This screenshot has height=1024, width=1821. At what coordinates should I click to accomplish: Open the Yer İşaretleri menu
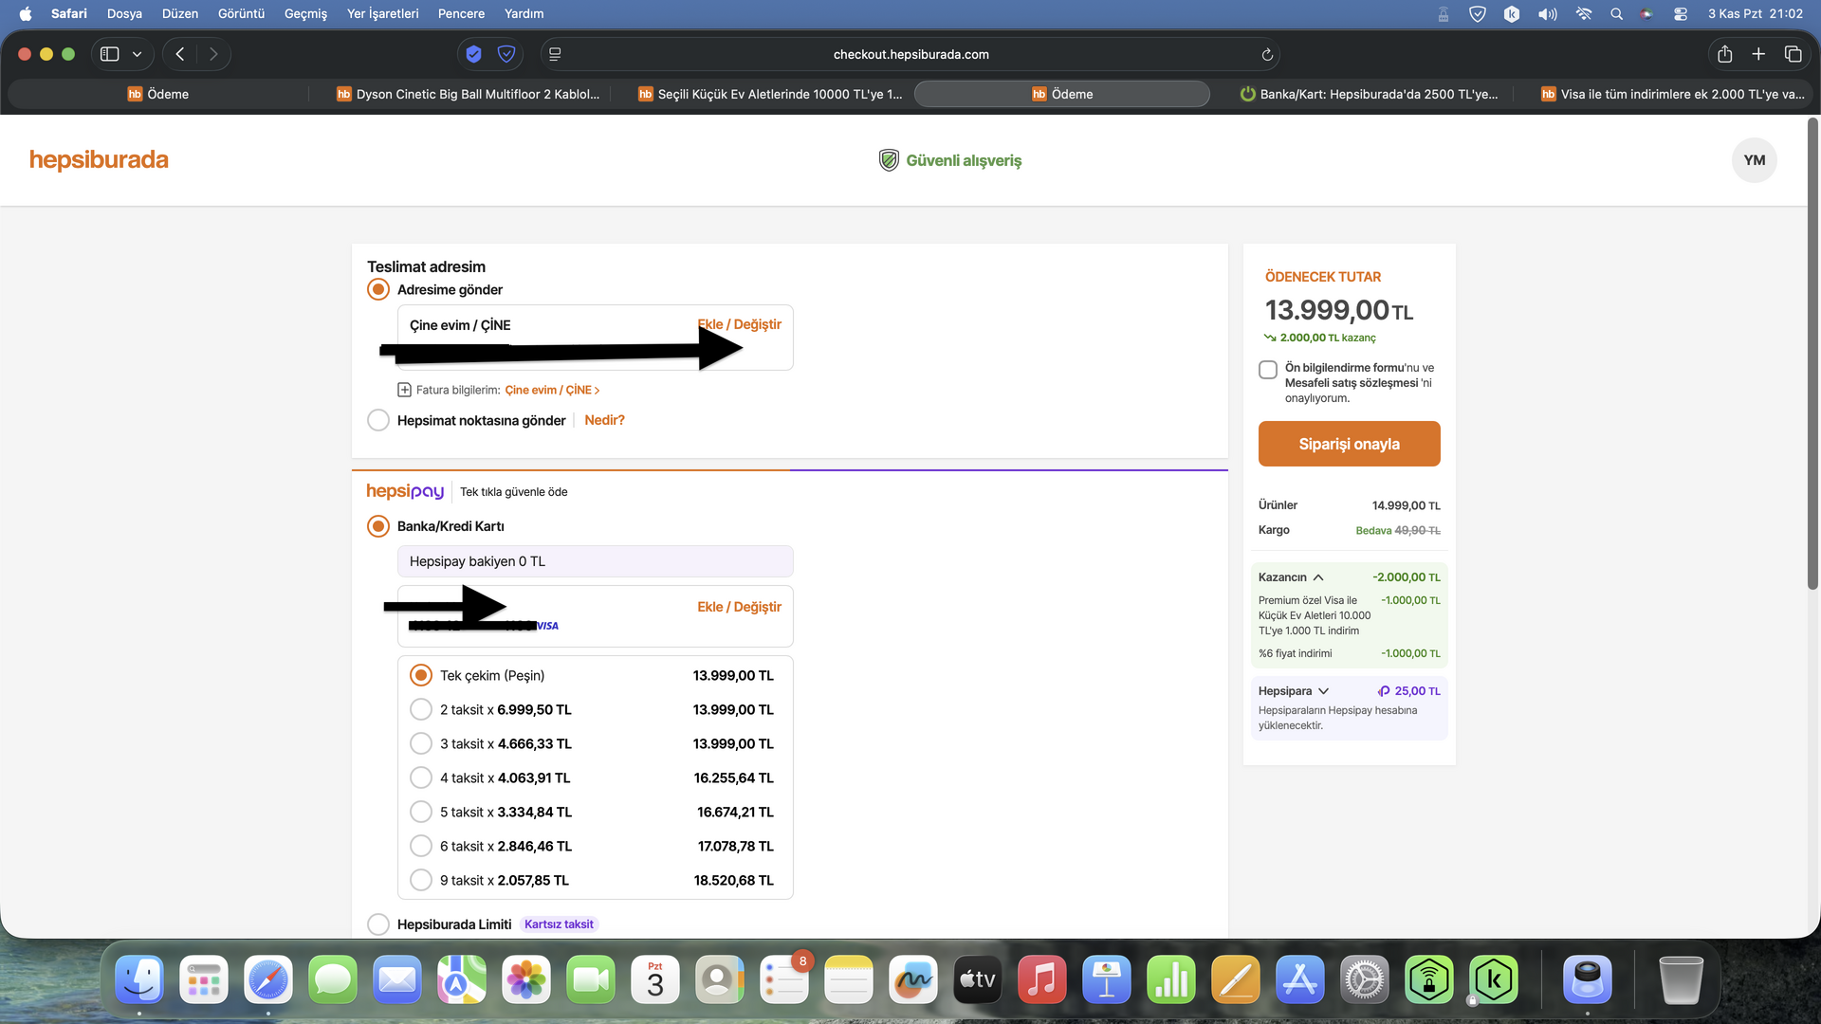click(382, 13)
